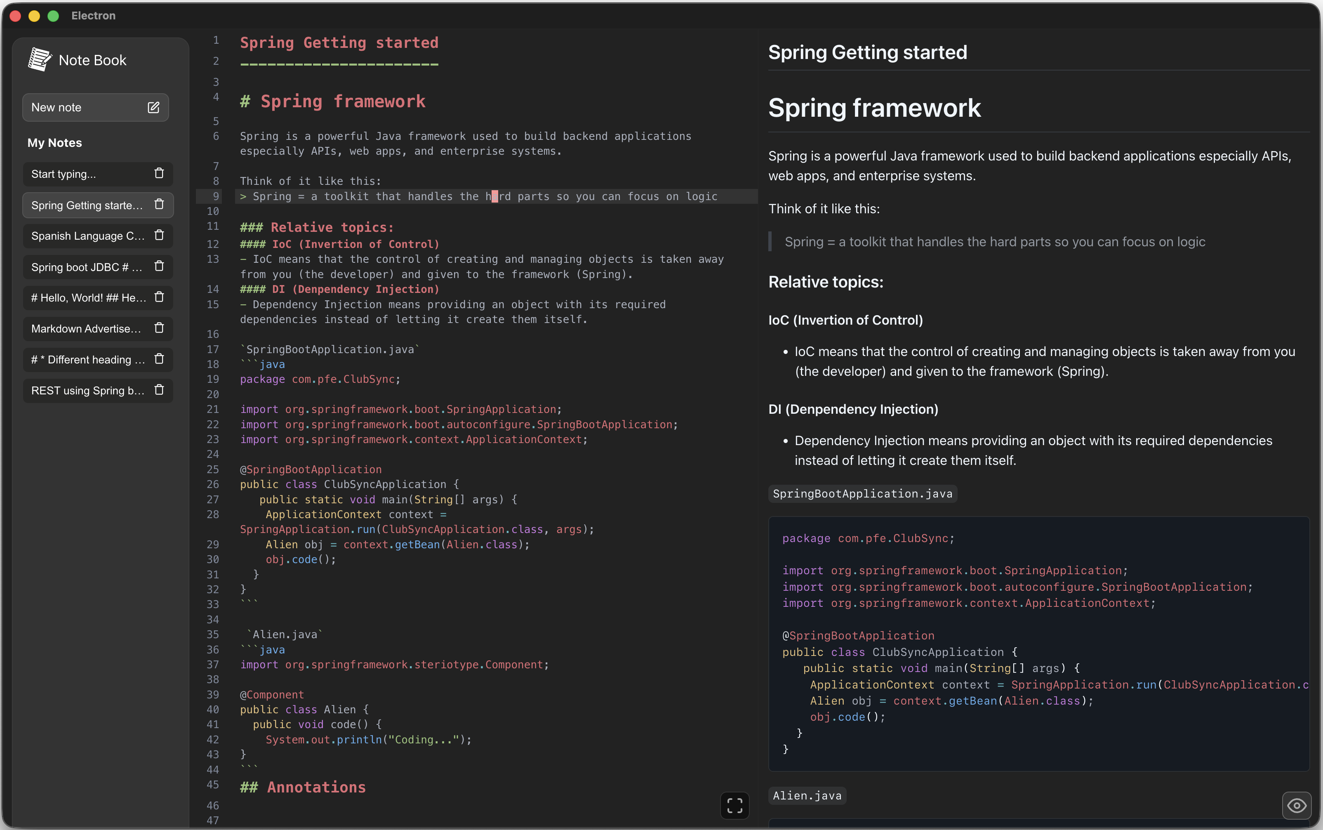Click 'IoC (Invertion of Control)' in preview

pos(845,320)
